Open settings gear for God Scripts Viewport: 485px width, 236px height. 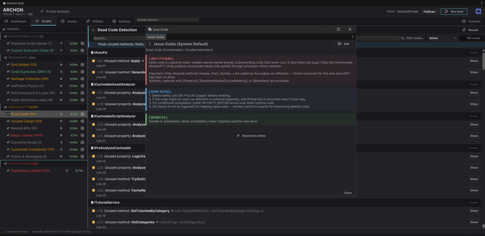pos(82,65)
